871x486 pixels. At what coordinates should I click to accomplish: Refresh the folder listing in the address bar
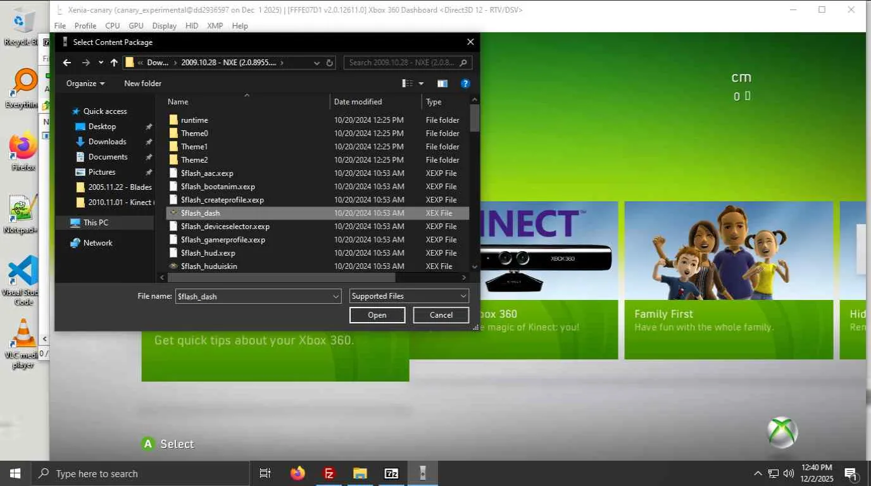[329, 63]
